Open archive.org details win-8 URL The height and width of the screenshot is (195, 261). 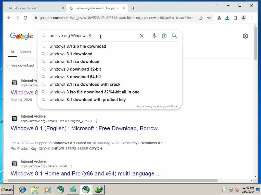click(44, 166)
